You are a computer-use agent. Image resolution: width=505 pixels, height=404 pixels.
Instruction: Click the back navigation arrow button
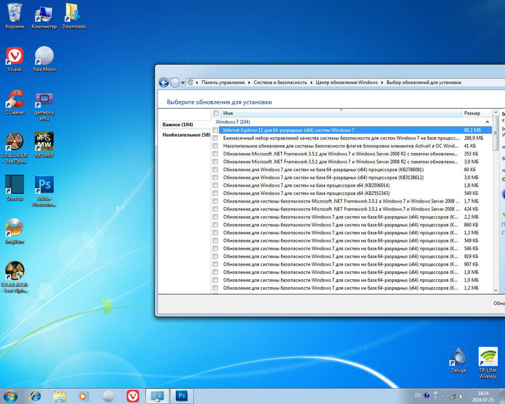pos(164,83)
